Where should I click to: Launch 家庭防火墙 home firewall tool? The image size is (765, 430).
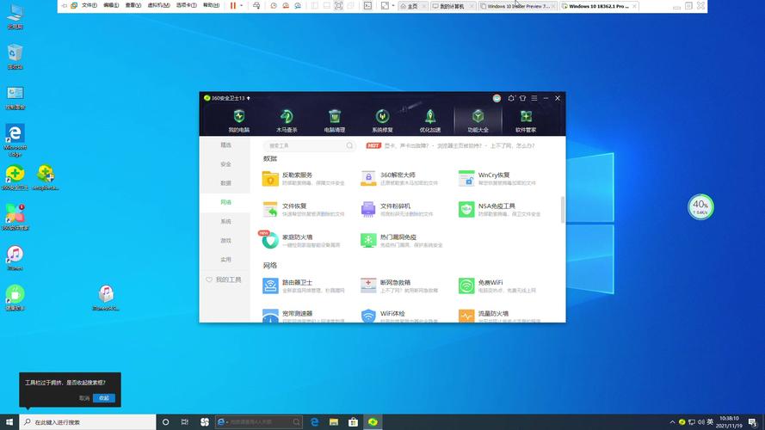pos(300,240)
